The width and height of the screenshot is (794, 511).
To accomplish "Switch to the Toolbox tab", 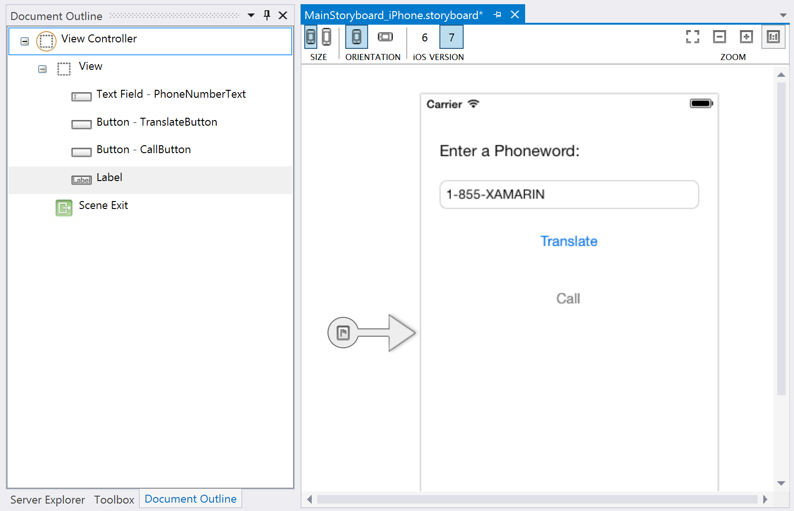I will [x=114, y=499].
